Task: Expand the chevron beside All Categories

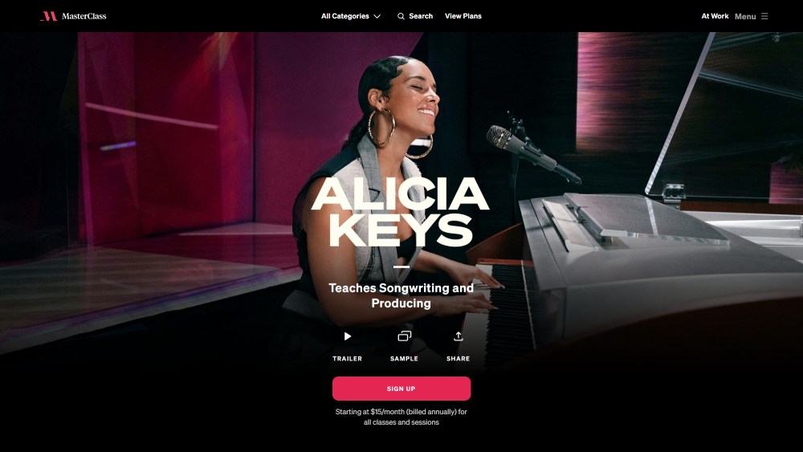Action: (377, 16)
